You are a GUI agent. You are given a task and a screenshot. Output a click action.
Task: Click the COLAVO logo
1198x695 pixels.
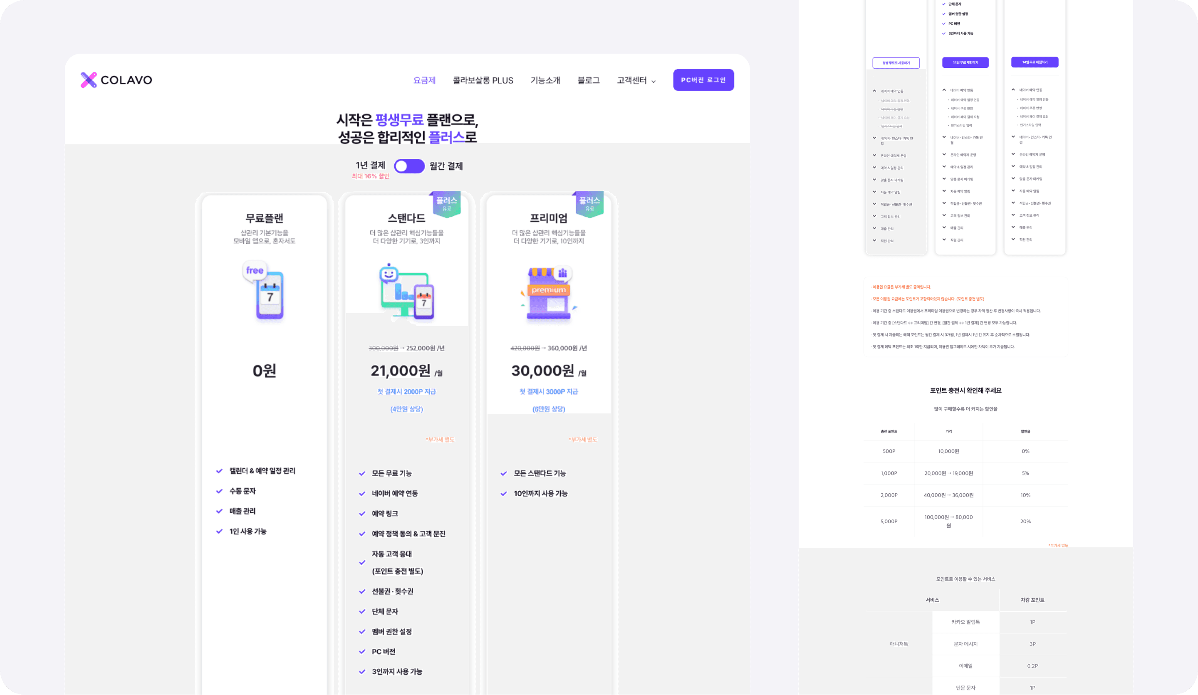click(x=116, y=80)
